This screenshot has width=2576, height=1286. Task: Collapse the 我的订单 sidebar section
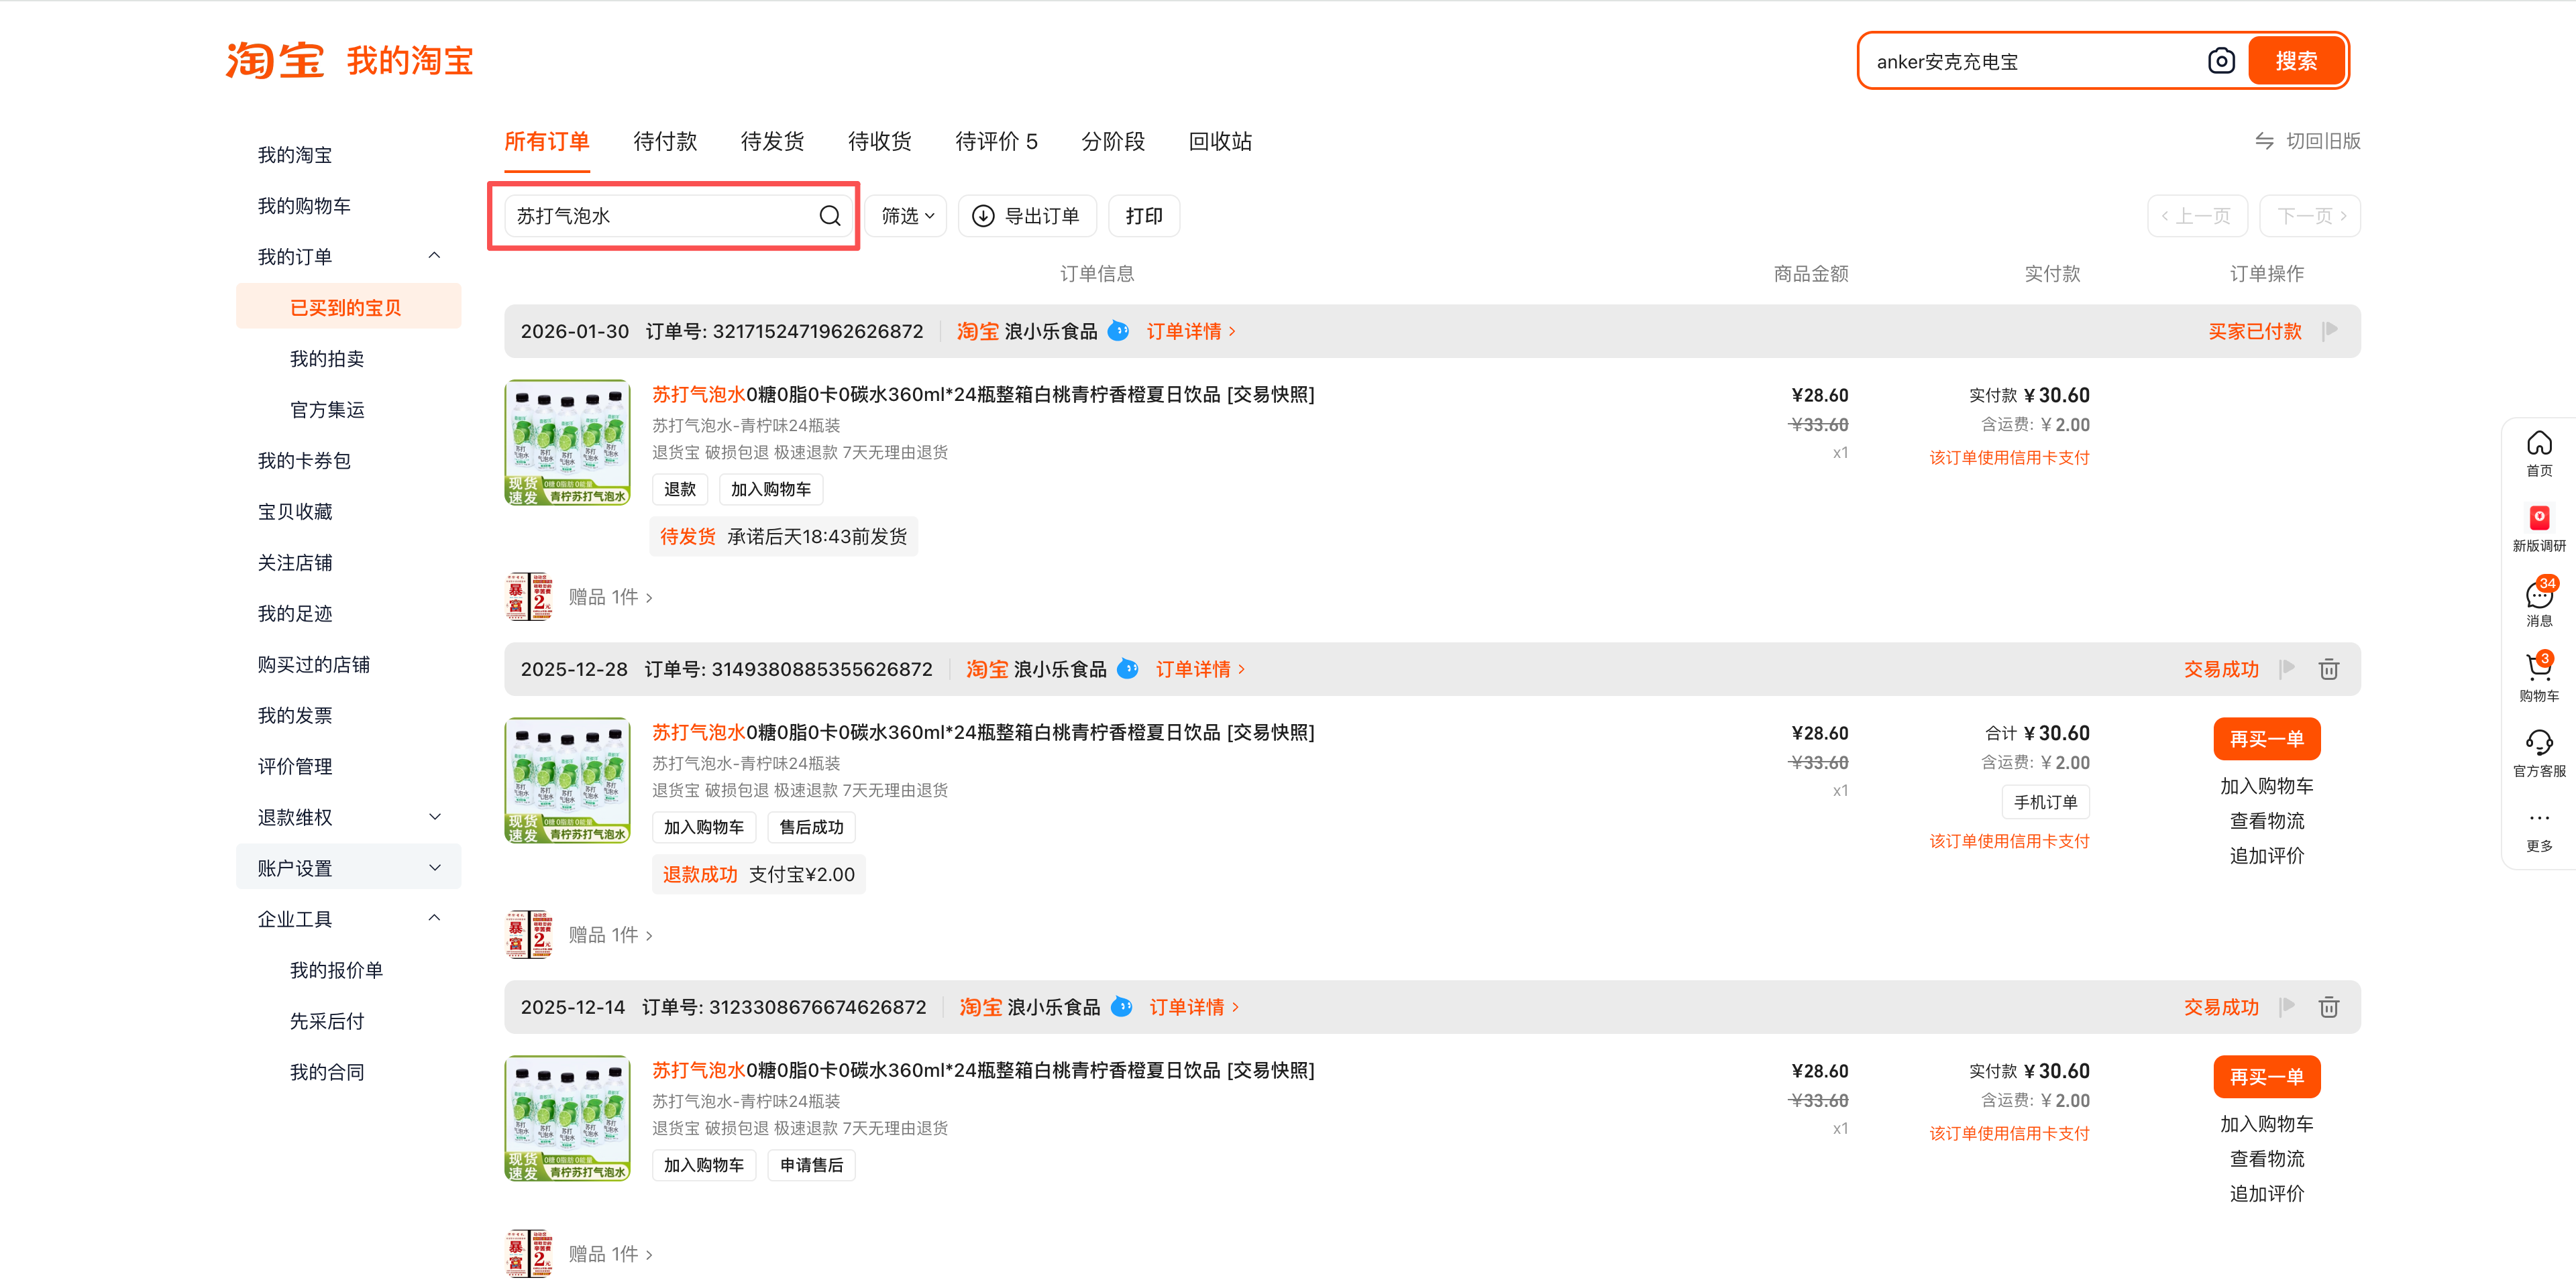point(434,256)
